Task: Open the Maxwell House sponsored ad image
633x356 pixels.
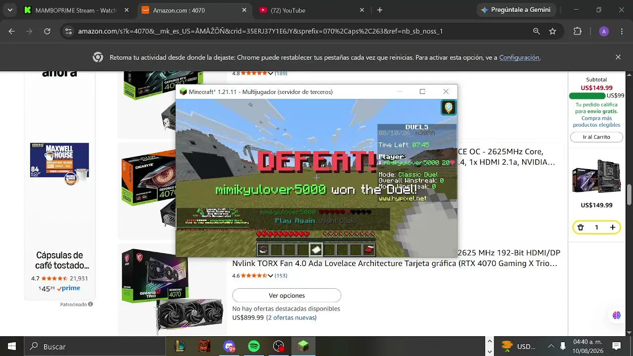Action: [x=60, y=163]
